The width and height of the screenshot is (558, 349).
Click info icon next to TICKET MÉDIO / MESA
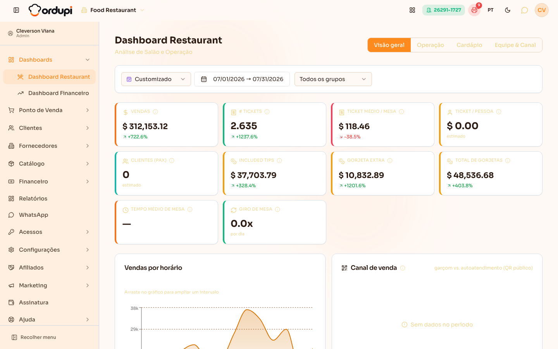401,112
